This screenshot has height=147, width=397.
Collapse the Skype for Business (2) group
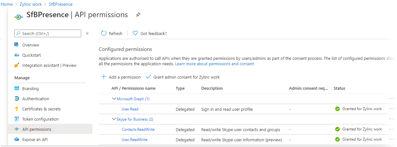point(114,119)
